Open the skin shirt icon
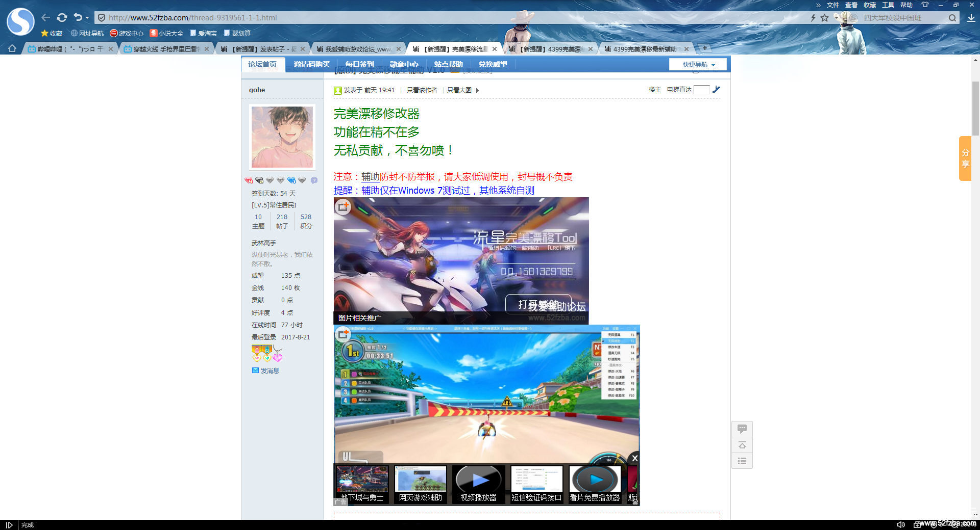Image resolution: width=980 pixels, height=530 pixels. coord(925,5)
